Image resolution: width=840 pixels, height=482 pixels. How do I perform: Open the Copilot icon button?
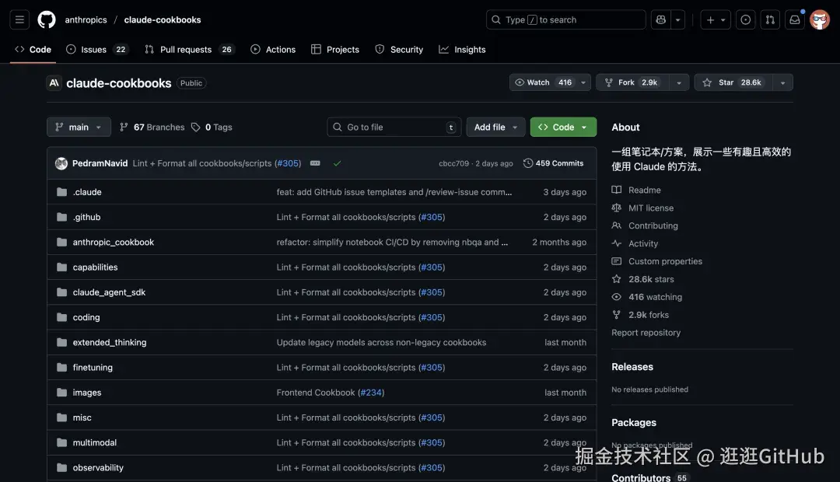(660, 19)
